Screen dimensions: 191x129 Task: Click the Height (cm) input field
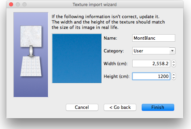[151, 76]
